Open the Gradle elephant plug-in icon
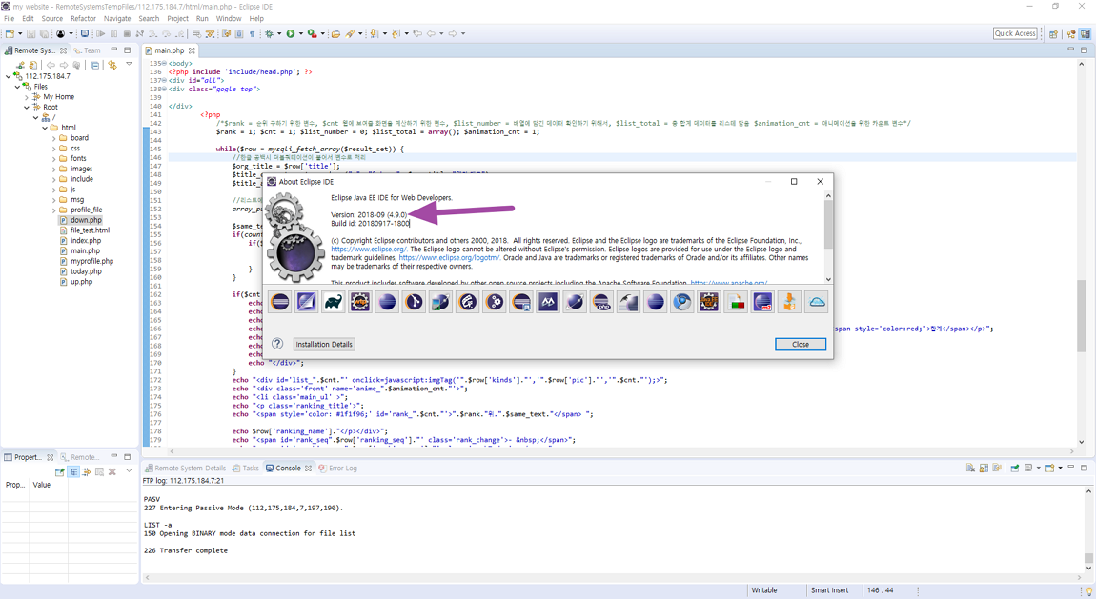 pyautogui.click(x=334, y=302)
